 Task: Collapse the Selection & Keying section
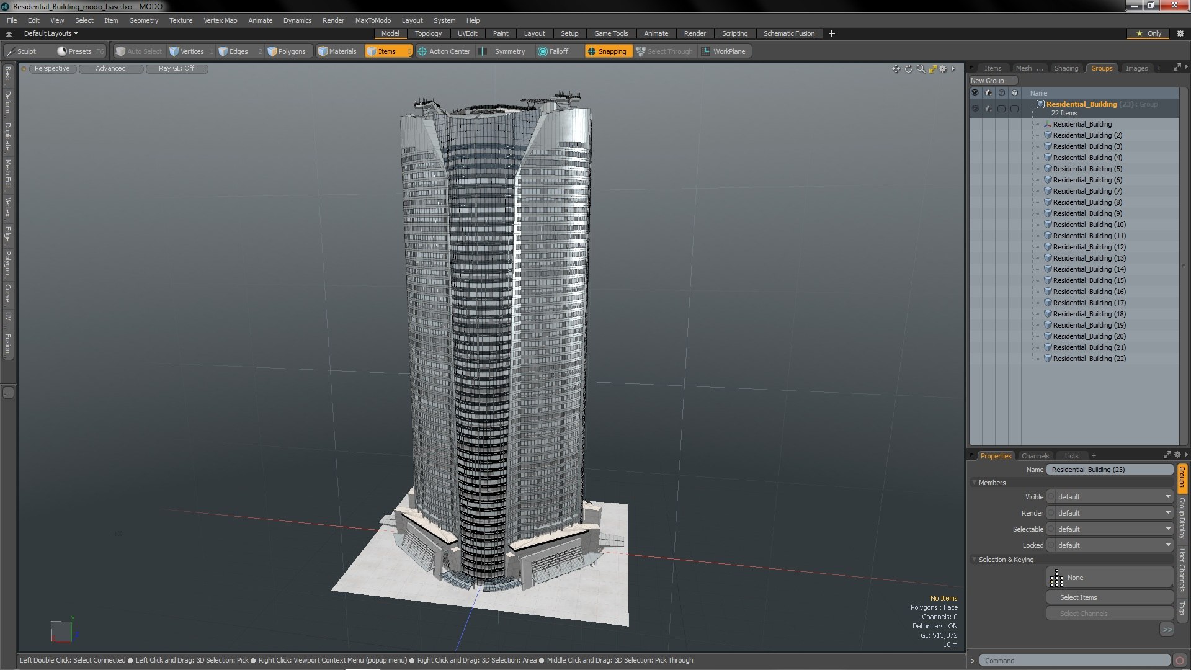pyautogui.click(x=975, y=560)
